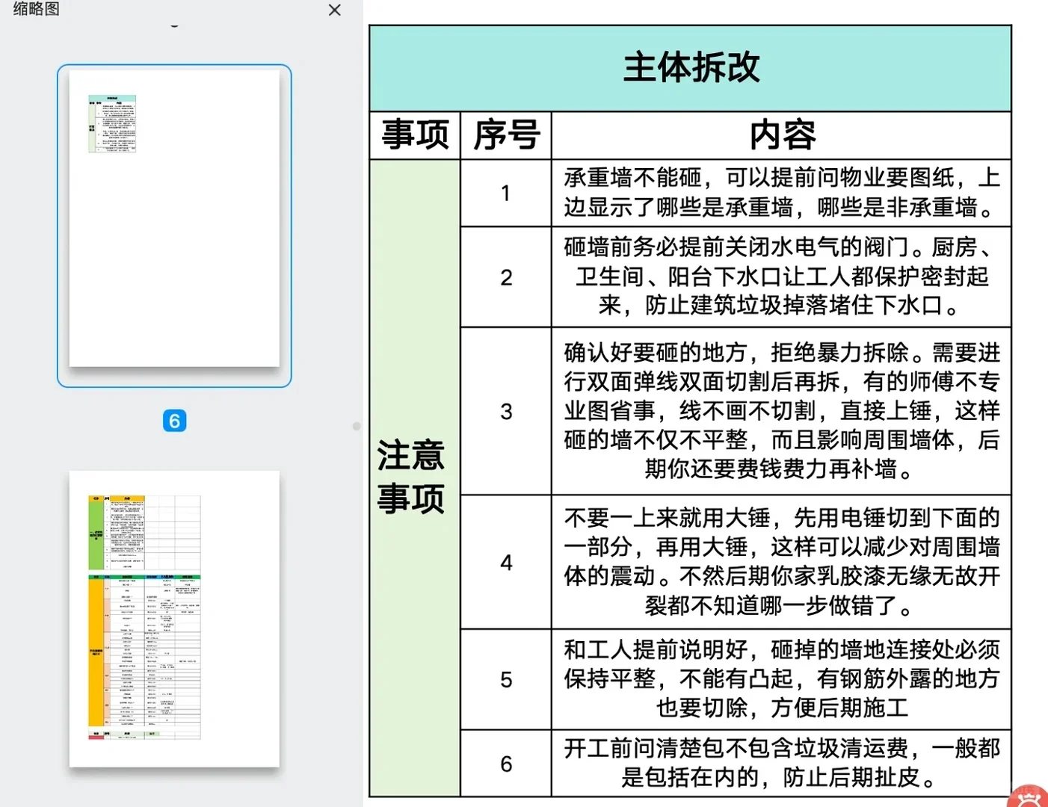Select the 事项 column header cell
1048x807 pixels.
[x=413, y=135]
